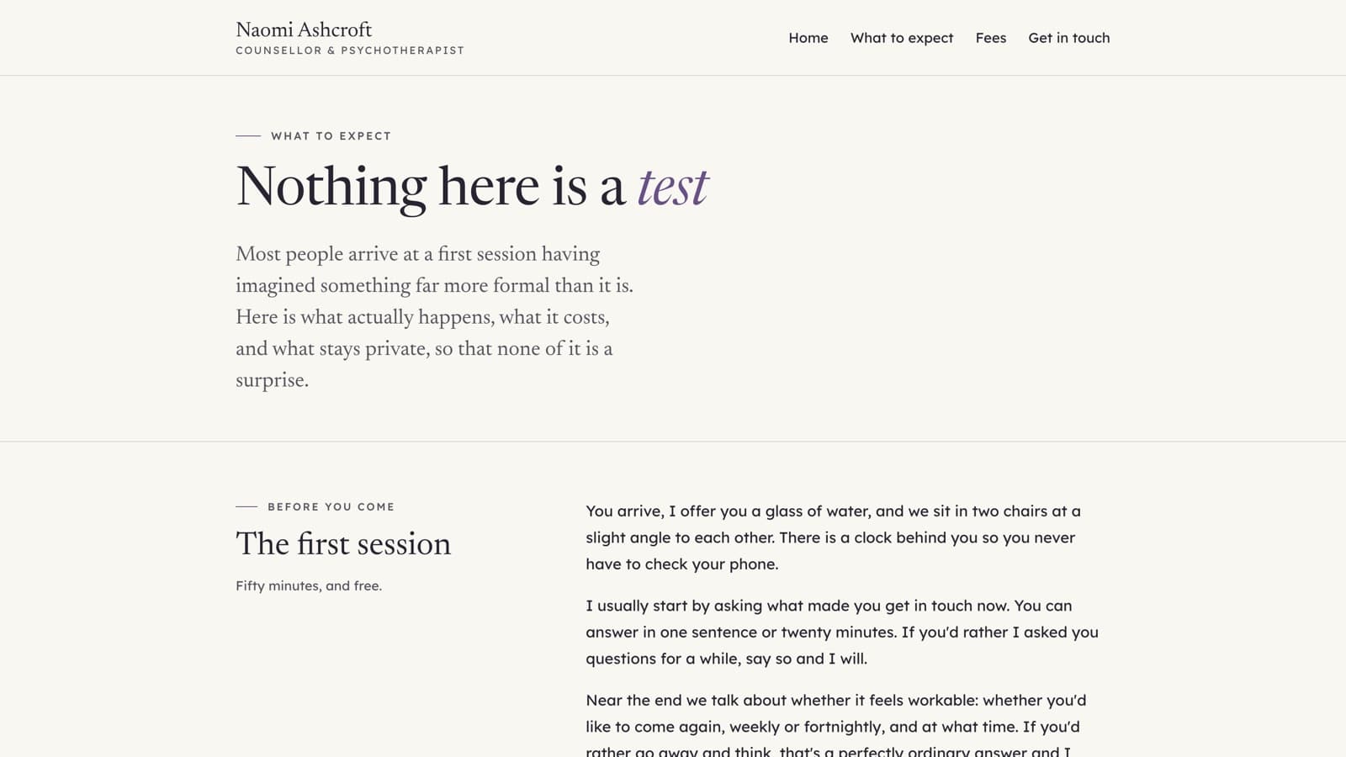Image resolution: width=1346 pixels, height=757 pixels.
Task: Click the purple italic word test
Action: 673,187
